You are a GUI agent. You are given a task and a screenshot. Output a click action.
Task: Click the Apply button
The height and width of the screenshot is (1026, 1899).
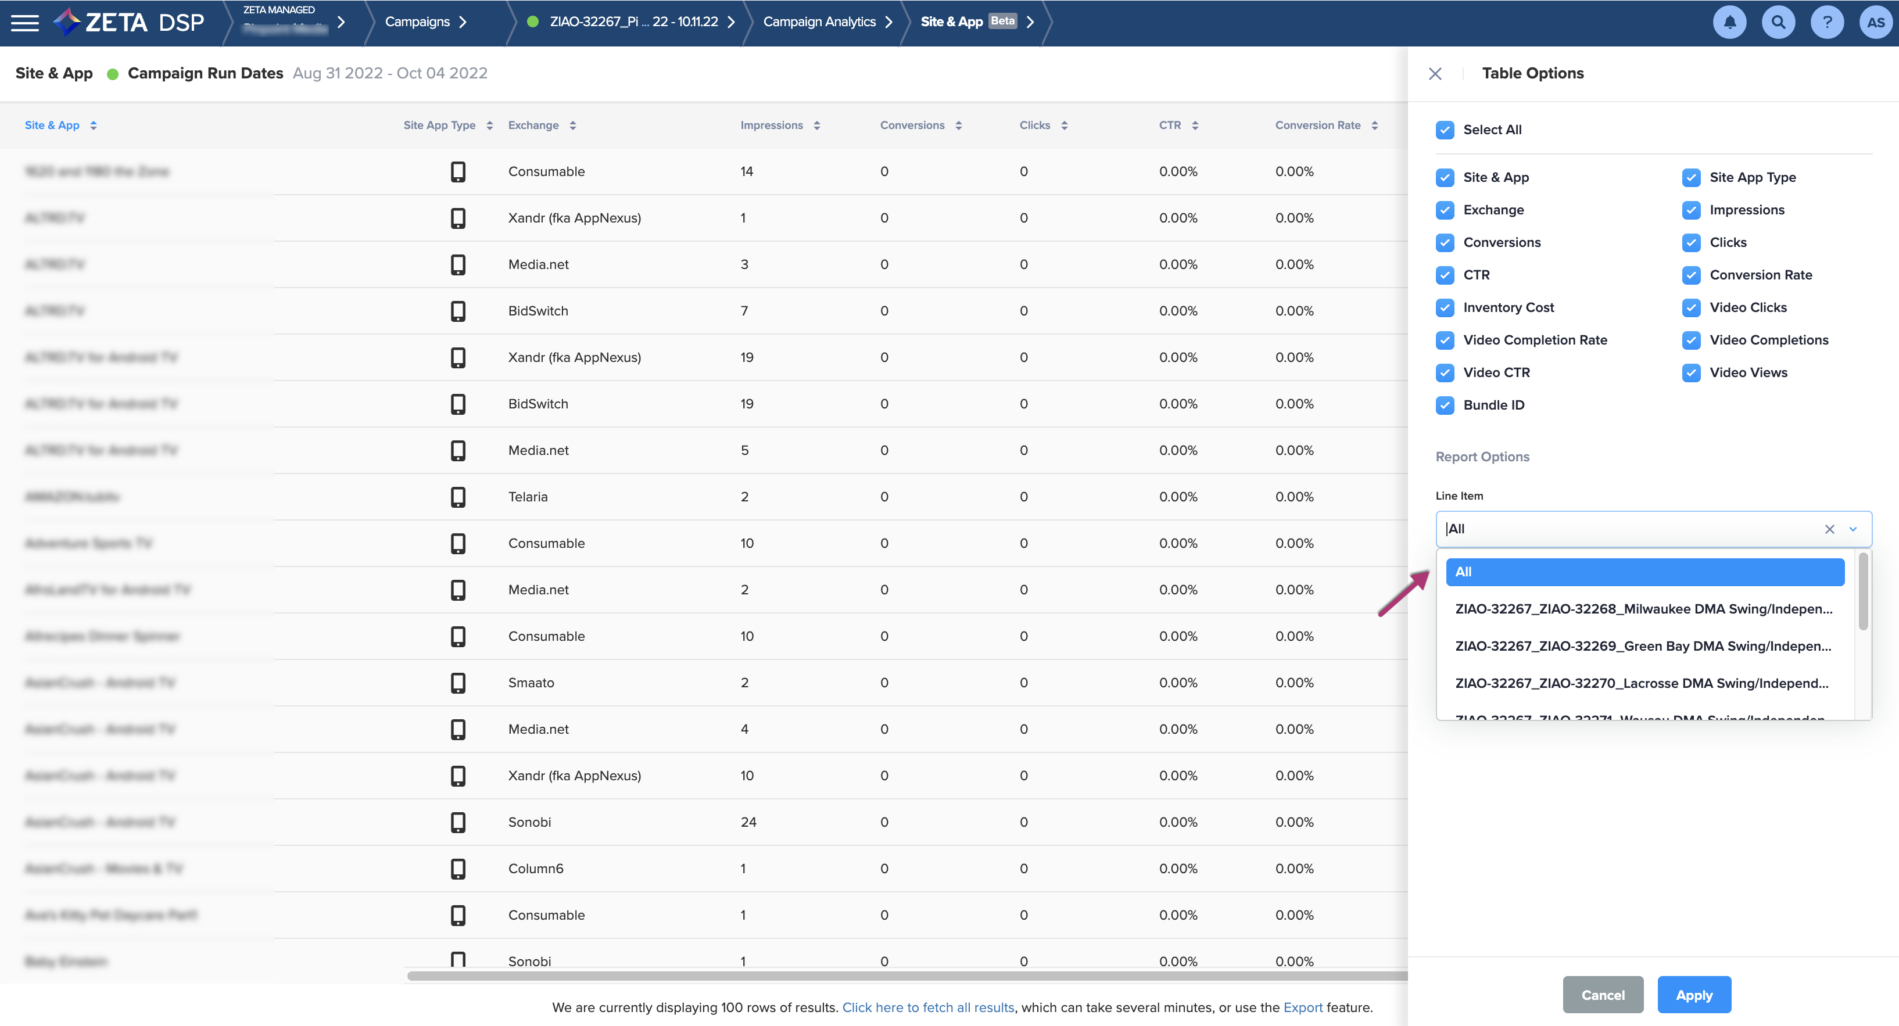point(1693,994)
